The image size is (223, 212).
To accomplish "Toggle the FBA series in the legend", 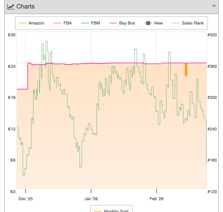I will coord(63,23).
